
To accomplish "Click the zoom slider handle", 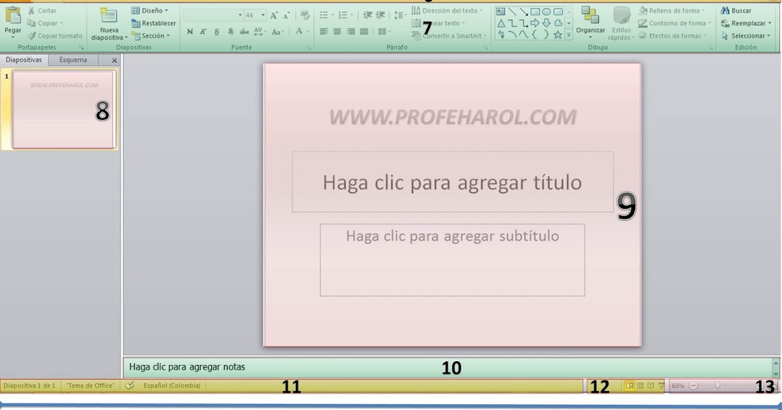I will (717, 385).
